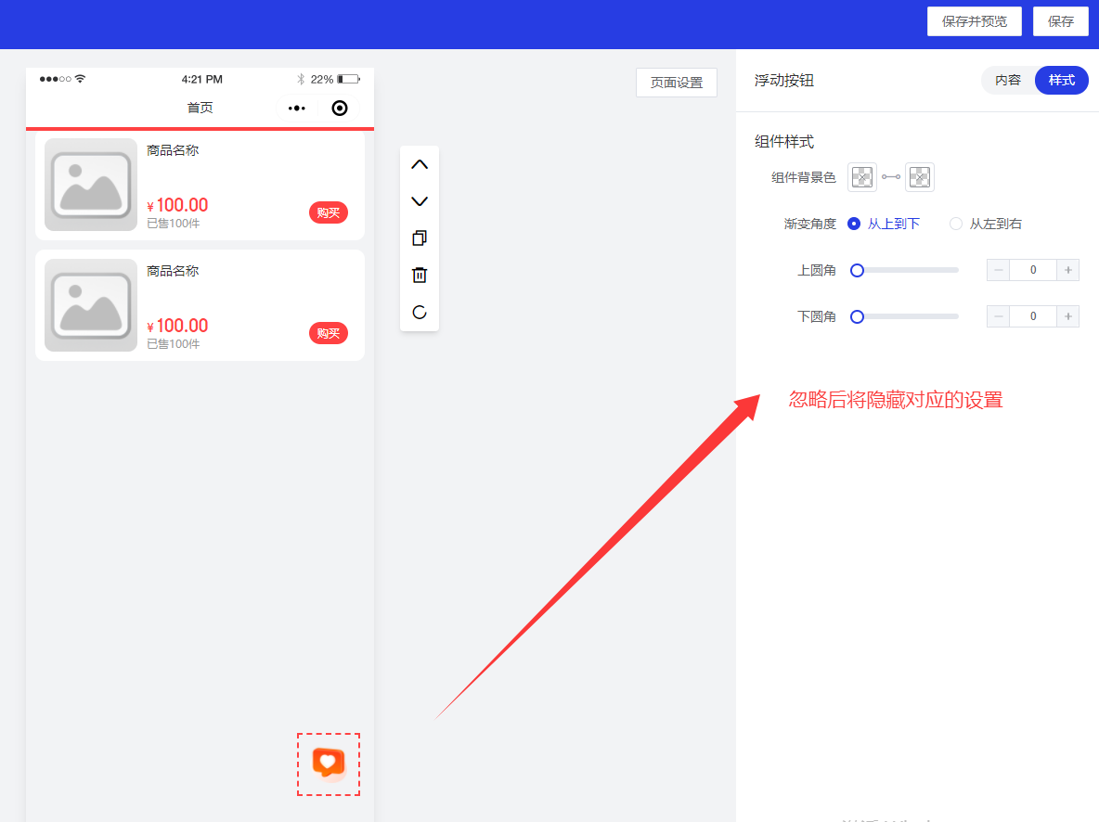Click the first product's ¥100.00 price

coord(177,205)
